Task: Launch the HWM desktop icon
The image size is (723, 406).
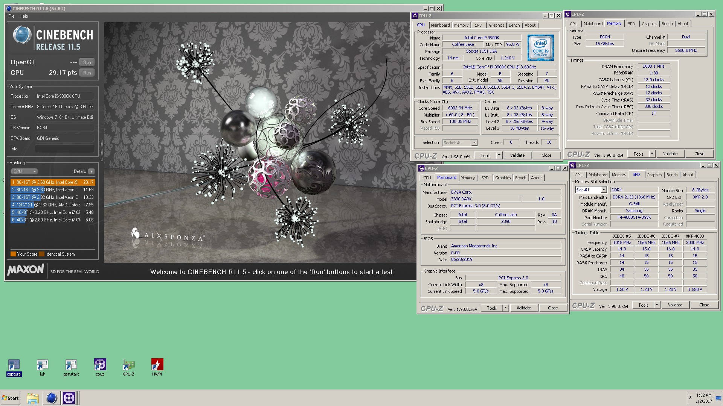Action: tap(157, 367)
